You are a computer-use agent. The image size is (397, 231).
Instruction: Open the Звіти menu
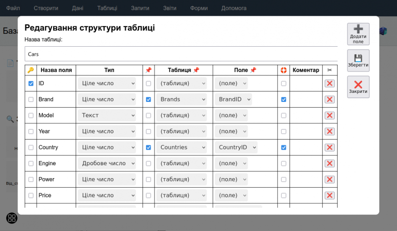point(169,8)
